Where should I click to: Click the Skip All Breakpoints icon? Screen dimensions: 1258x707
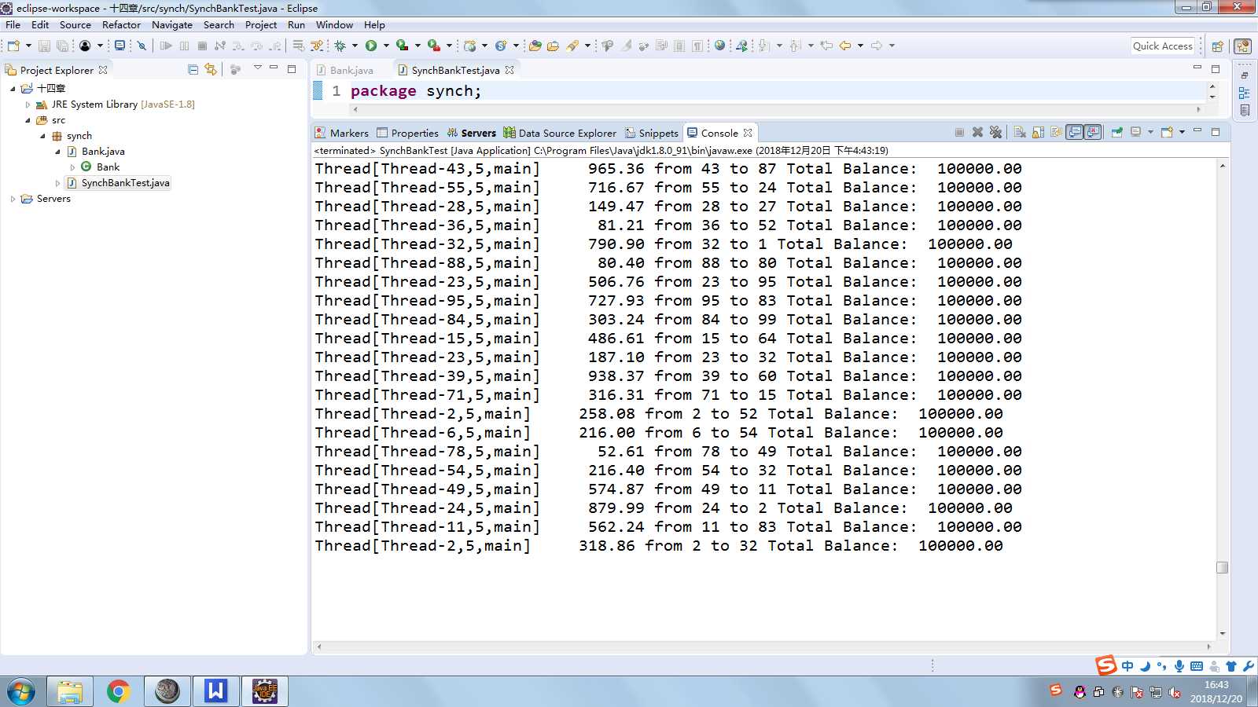point(142,46)
